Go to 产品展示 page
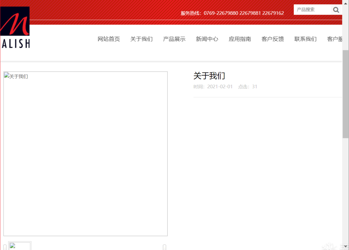 click(x=174, y=39)
